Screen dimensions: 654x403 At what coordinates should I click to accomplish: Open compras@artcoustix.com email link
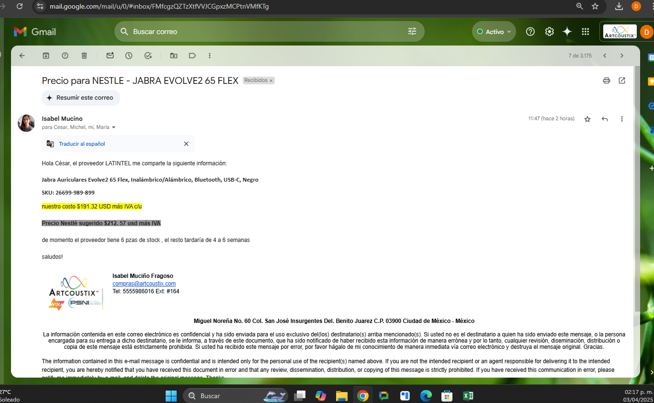click(144, 284)
